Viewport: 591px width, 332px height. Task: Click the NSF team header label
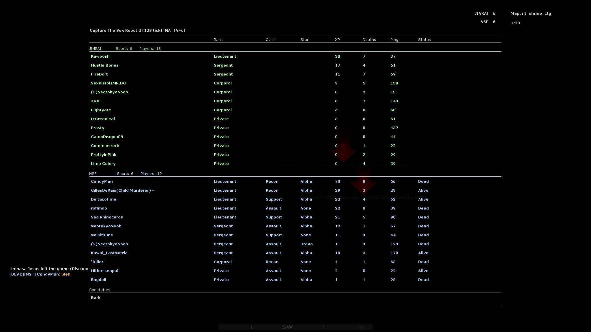[x=93, y=174]
